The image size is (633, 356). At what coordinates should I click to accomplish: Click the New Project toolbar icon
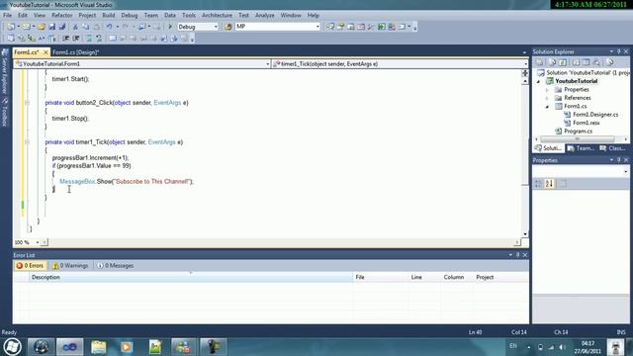point(11,27)
